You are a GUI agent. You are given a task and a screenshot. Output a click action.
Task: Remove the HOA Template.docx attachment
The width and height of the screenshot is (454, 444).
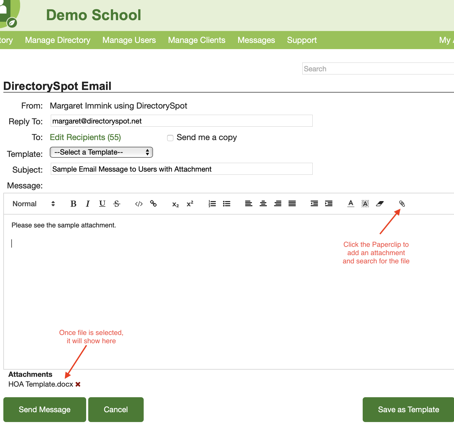[x=78, y=384]
